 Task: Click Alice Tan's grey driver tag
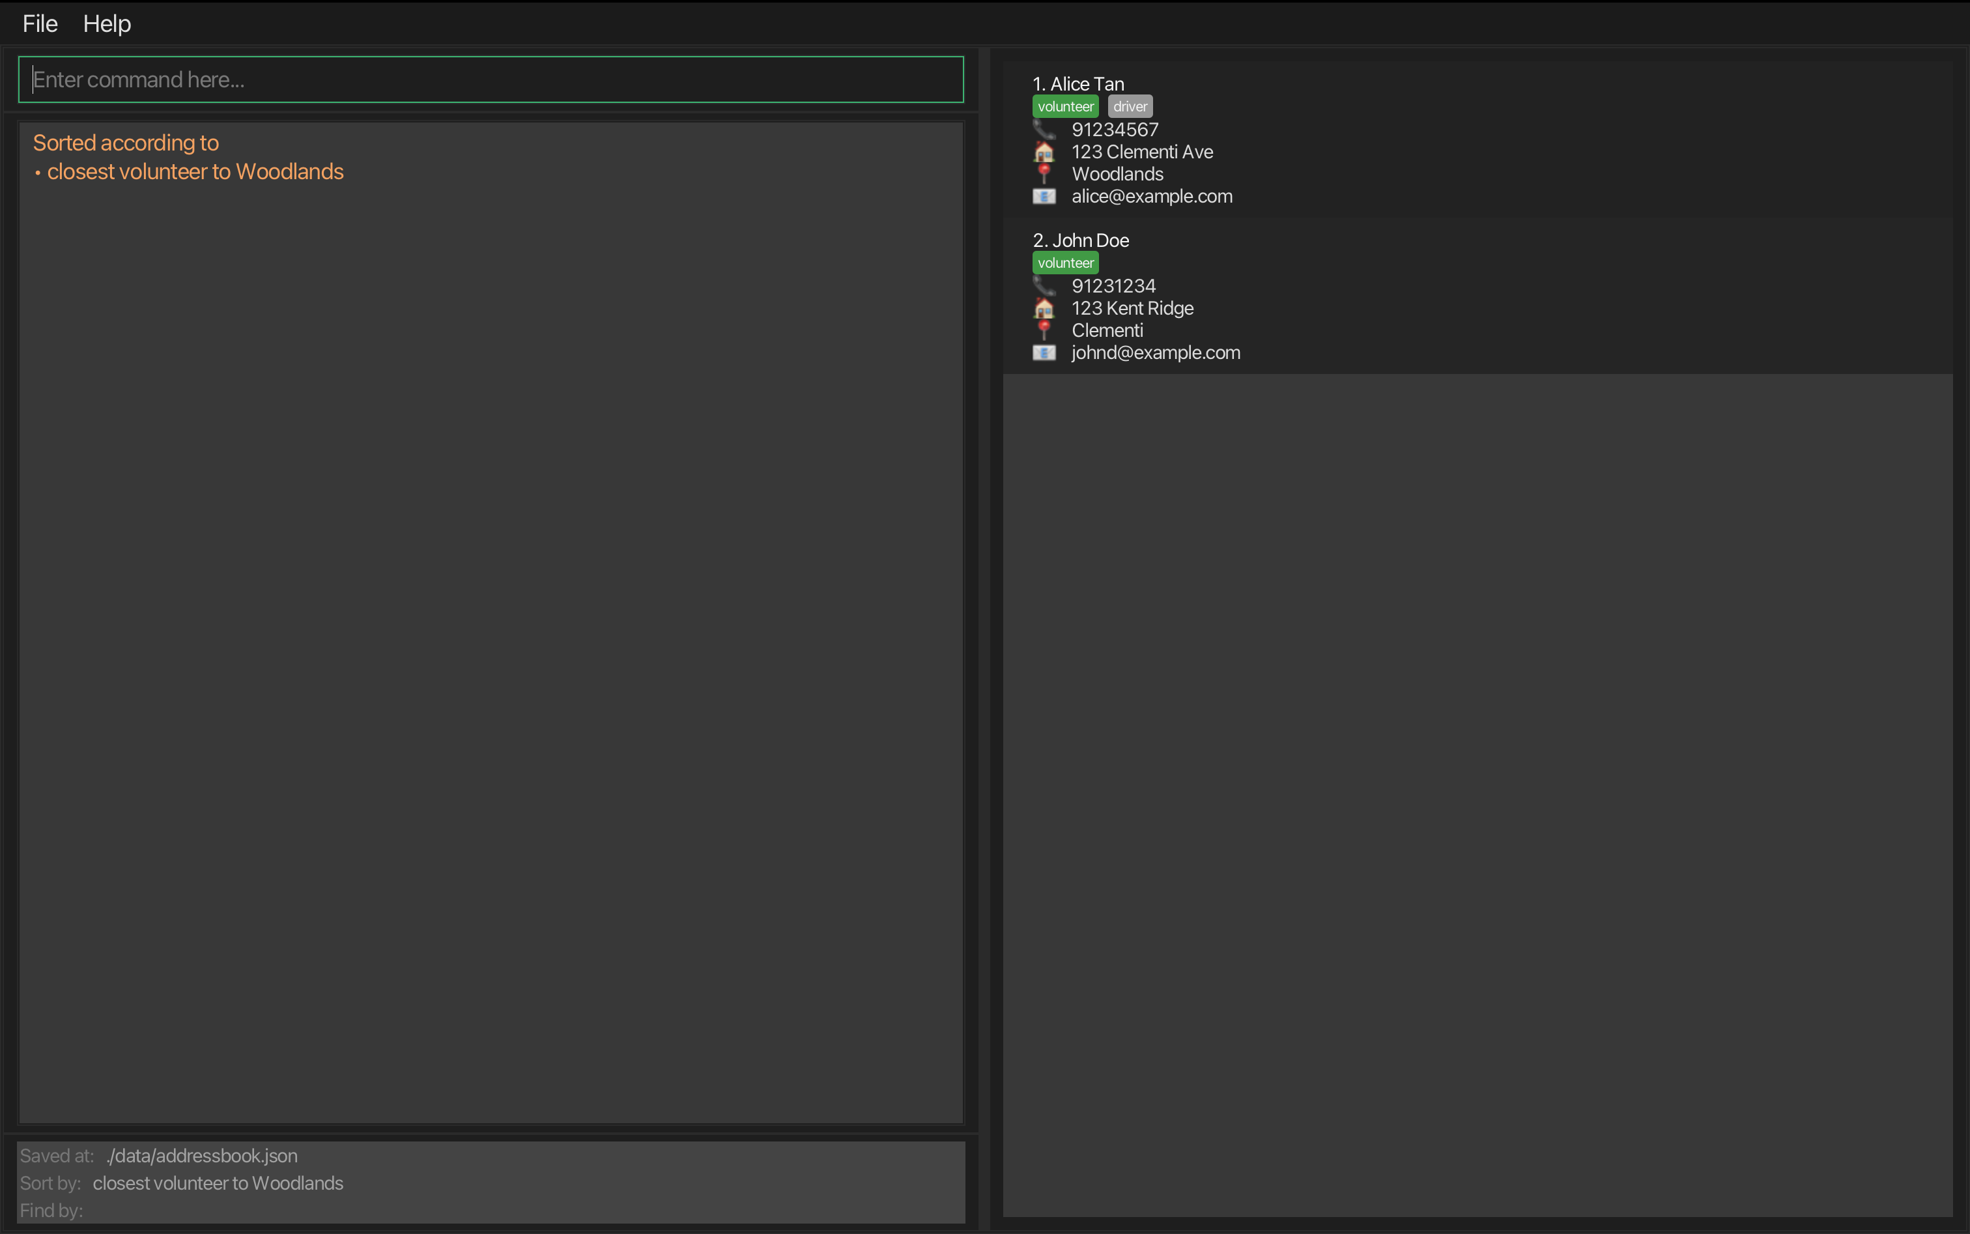click(x=1130, y=107)
